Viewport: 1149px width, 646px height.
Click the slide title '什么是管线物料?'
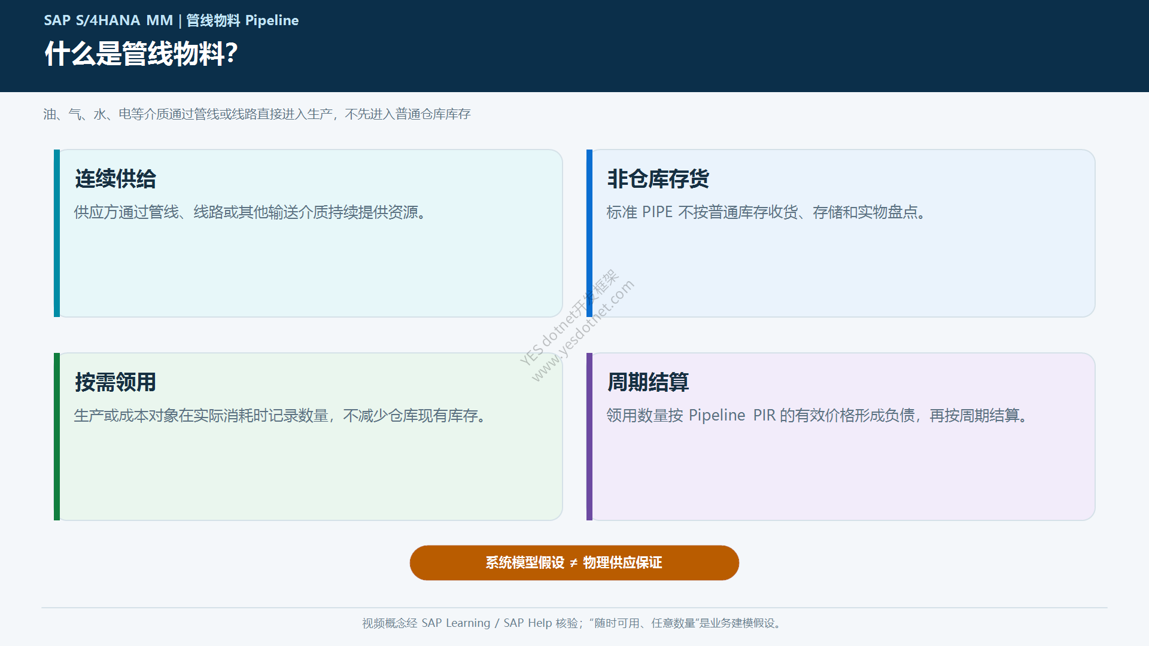pyautogui.click(x=141, y=54)
